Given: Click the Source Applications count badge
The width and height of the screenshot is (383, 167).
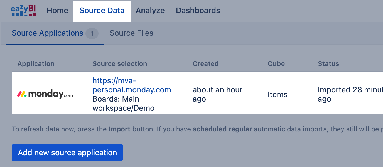Looking at the screenshot, I should pyautogui.click(x=92, y=34).
